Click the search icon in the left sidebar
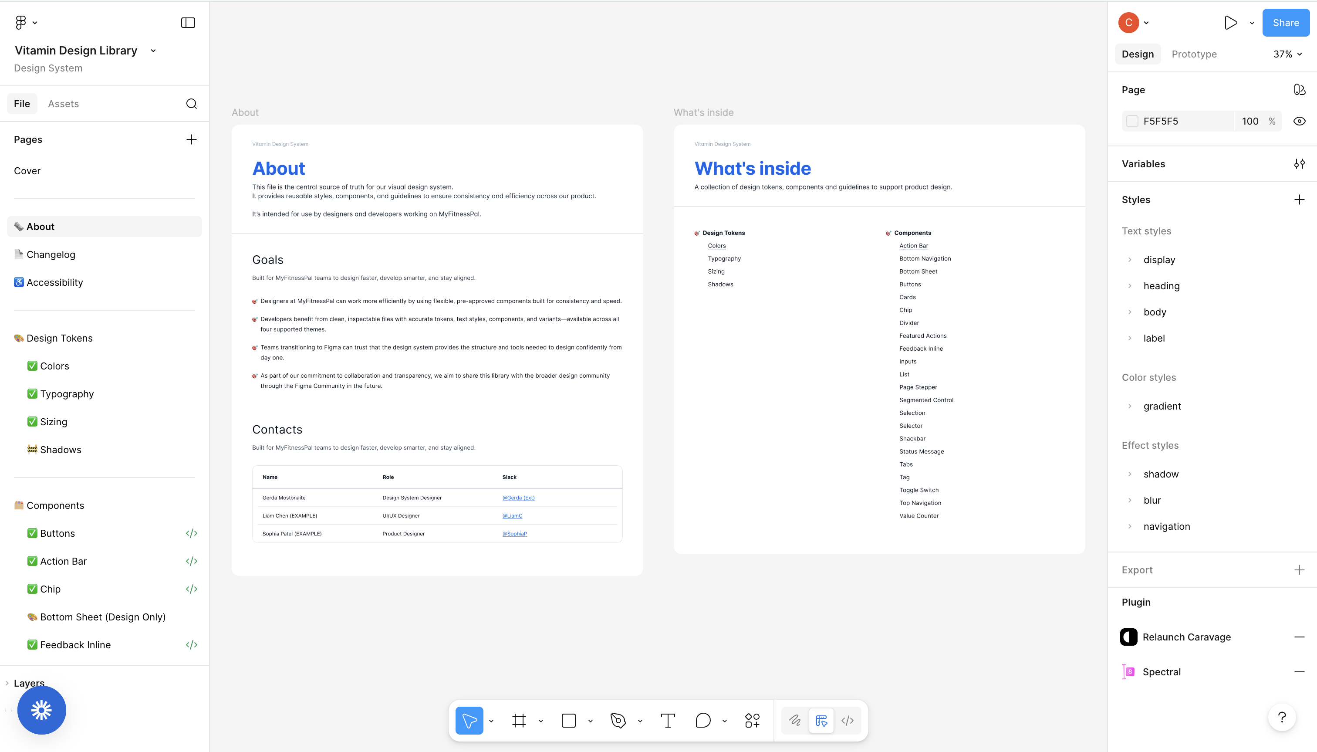Image resolution: width=1317 pixels, height=752 pixels. click(192, 103)
